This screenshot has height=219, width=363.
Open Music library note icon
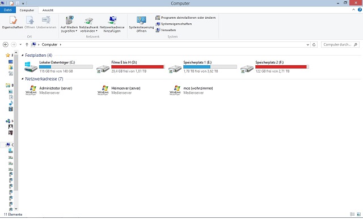(x=11, y=103)
